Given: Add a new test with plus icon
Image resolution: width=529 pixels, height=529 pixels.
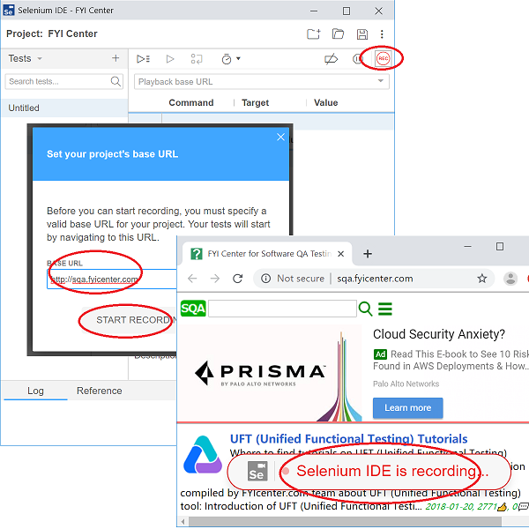Looking at the screenshot, I should (x=115, y=58).
